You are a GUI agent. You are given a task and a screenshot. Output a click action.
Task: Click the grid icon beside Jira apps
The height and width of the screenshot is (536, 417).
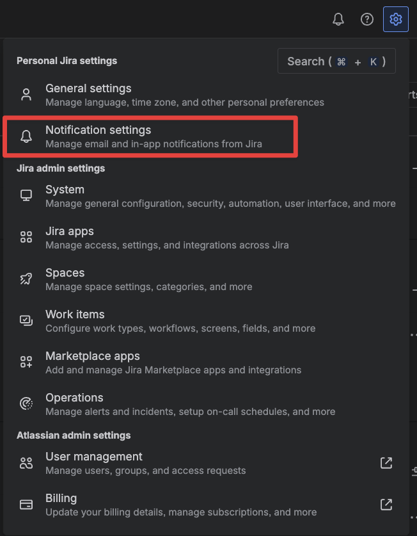pos(26,238)
